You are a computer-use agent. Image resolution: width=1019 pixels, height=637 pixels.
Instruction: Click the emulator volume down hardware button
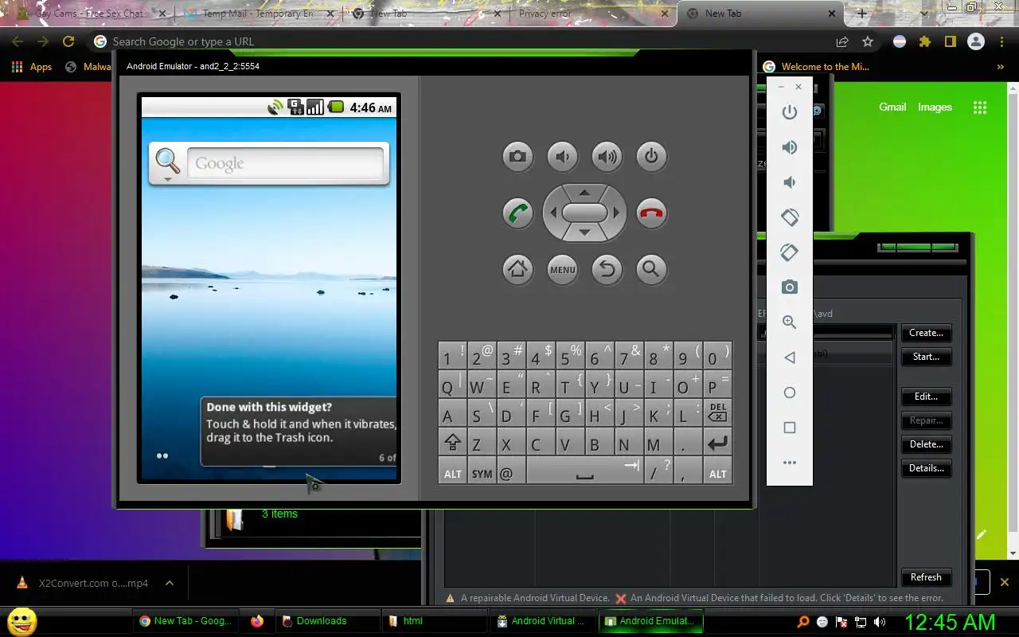pos(562,156)
